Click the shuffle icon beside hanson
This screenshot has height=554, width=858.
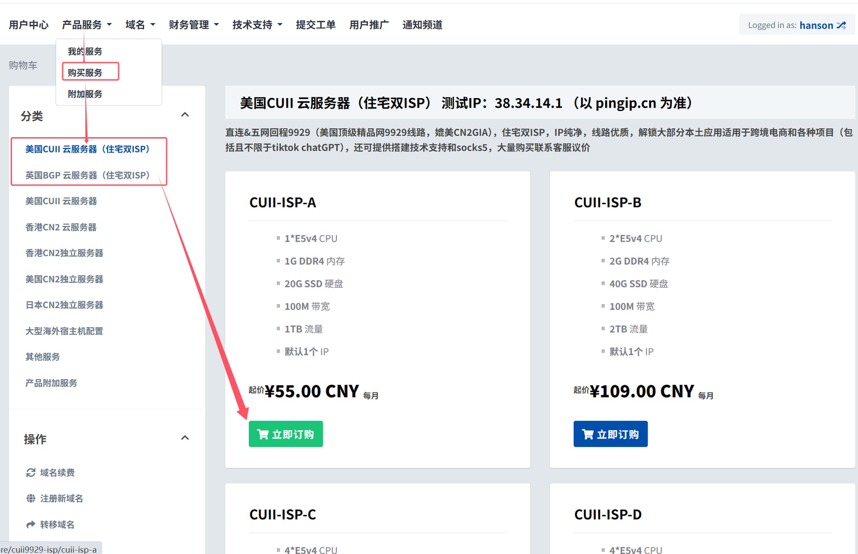point(841,25)
